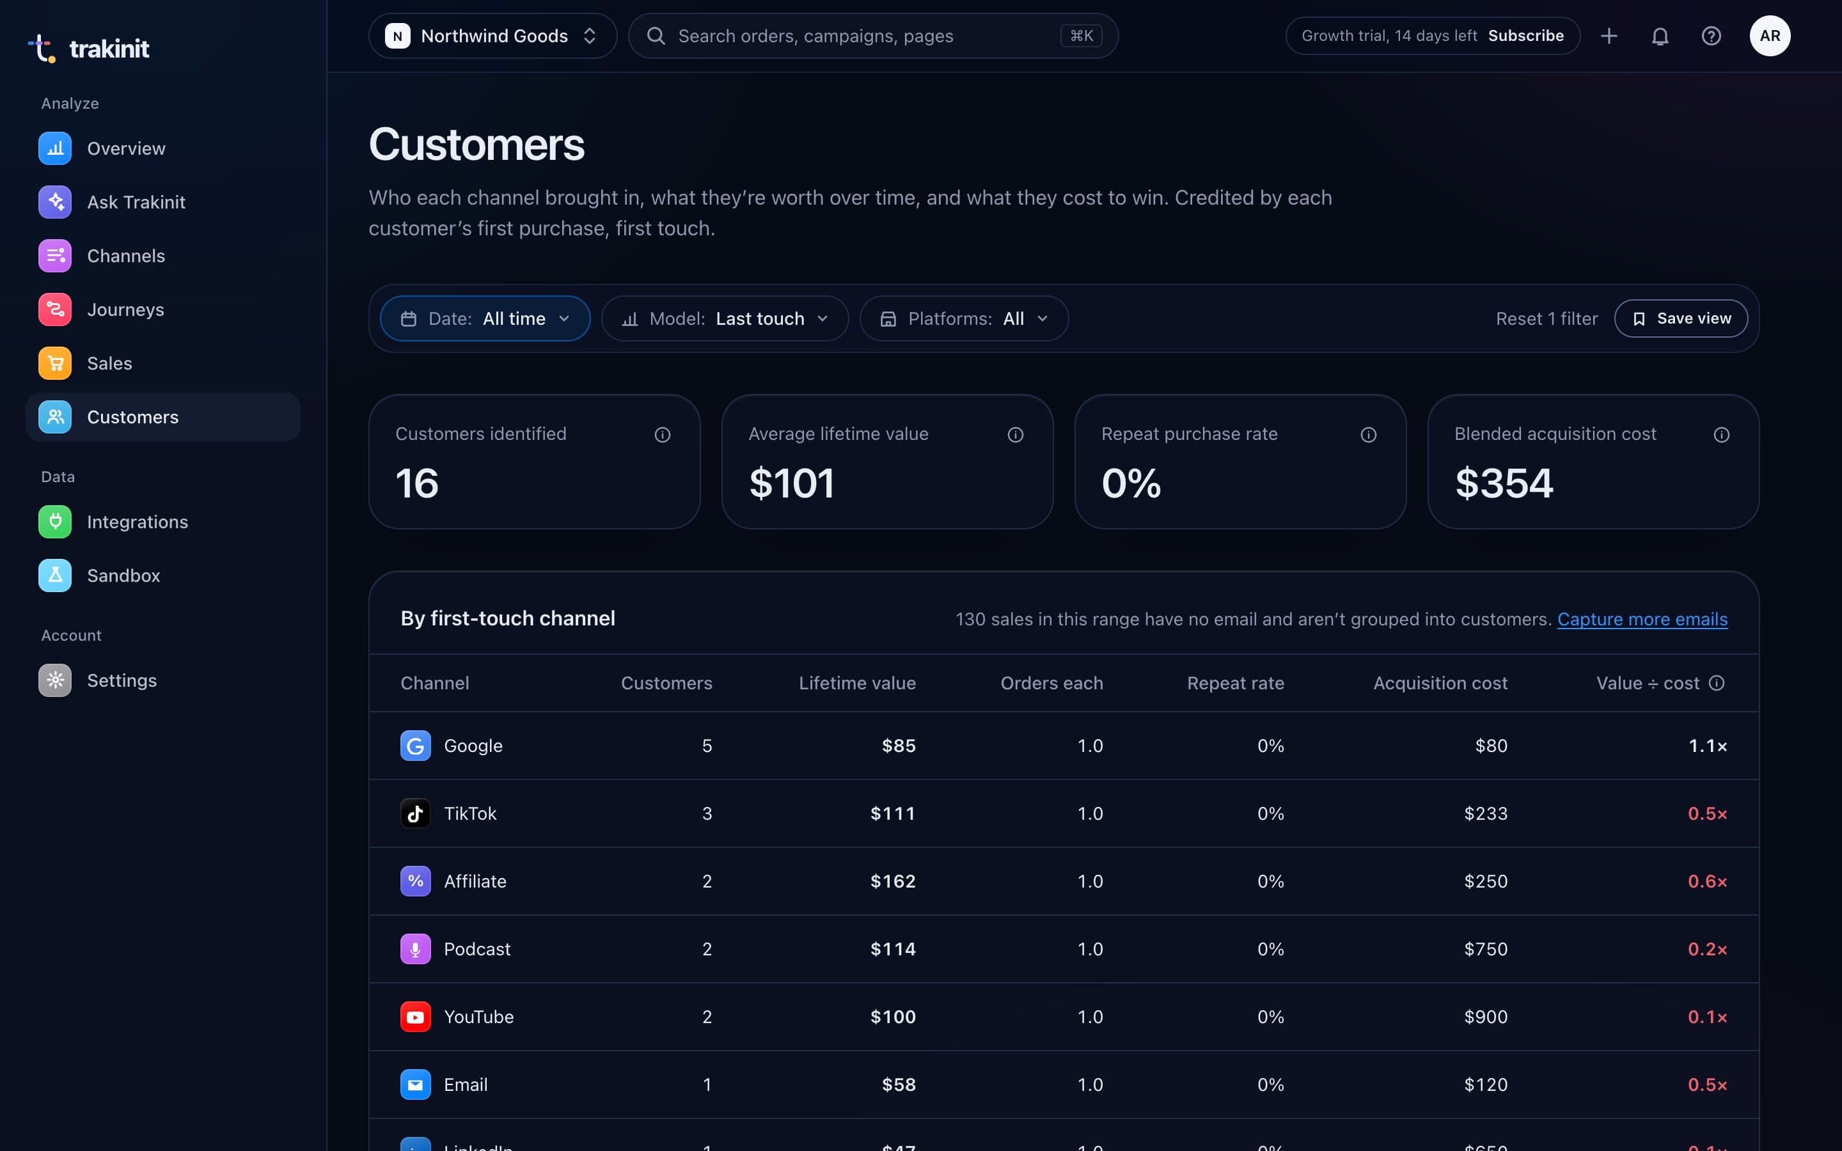Go to Overview in sidebar
The width and height of the screenshot is (1842, 1151).
pyautogui.click(x=163, y=148)
